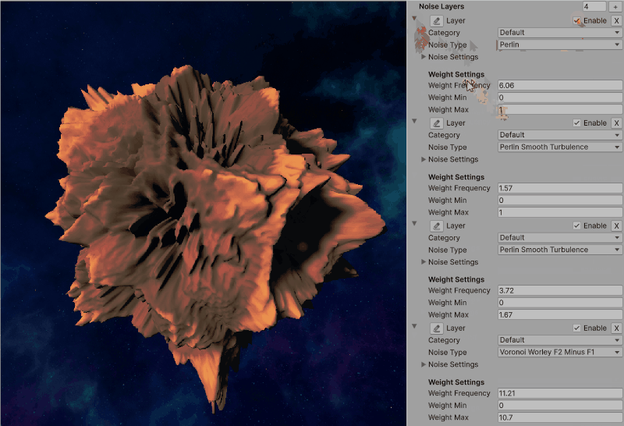The width and height of the screenshot is (624, 426).
Task: Collapse the first layer foldout triangle
Action: tap(414, 18)
